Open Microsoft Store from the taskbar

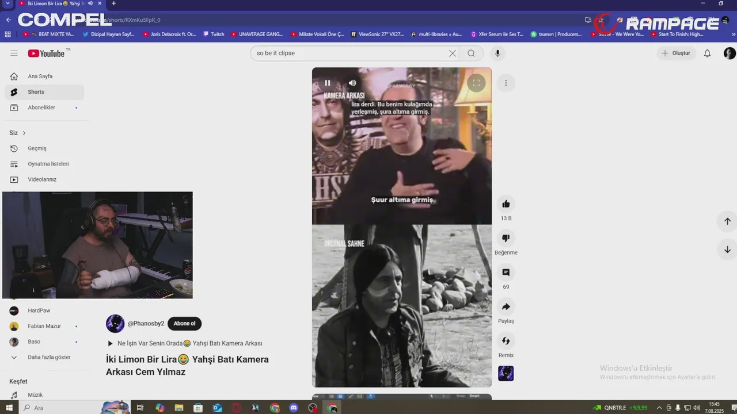pos(198,408)
